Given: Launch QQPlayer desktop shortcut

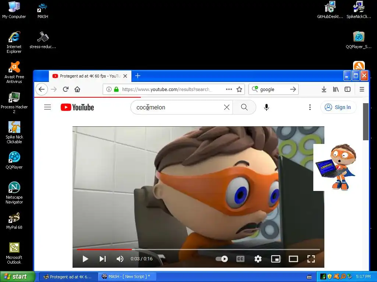Looking at the screenshot, I should click(x=14, y=160).
